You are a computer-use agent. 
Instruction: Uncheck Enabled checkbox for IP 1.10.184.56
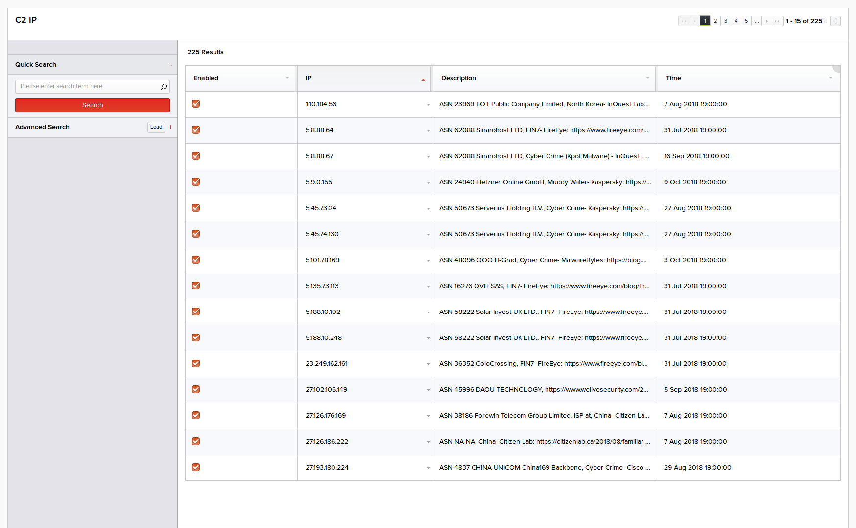pos(196,104)
